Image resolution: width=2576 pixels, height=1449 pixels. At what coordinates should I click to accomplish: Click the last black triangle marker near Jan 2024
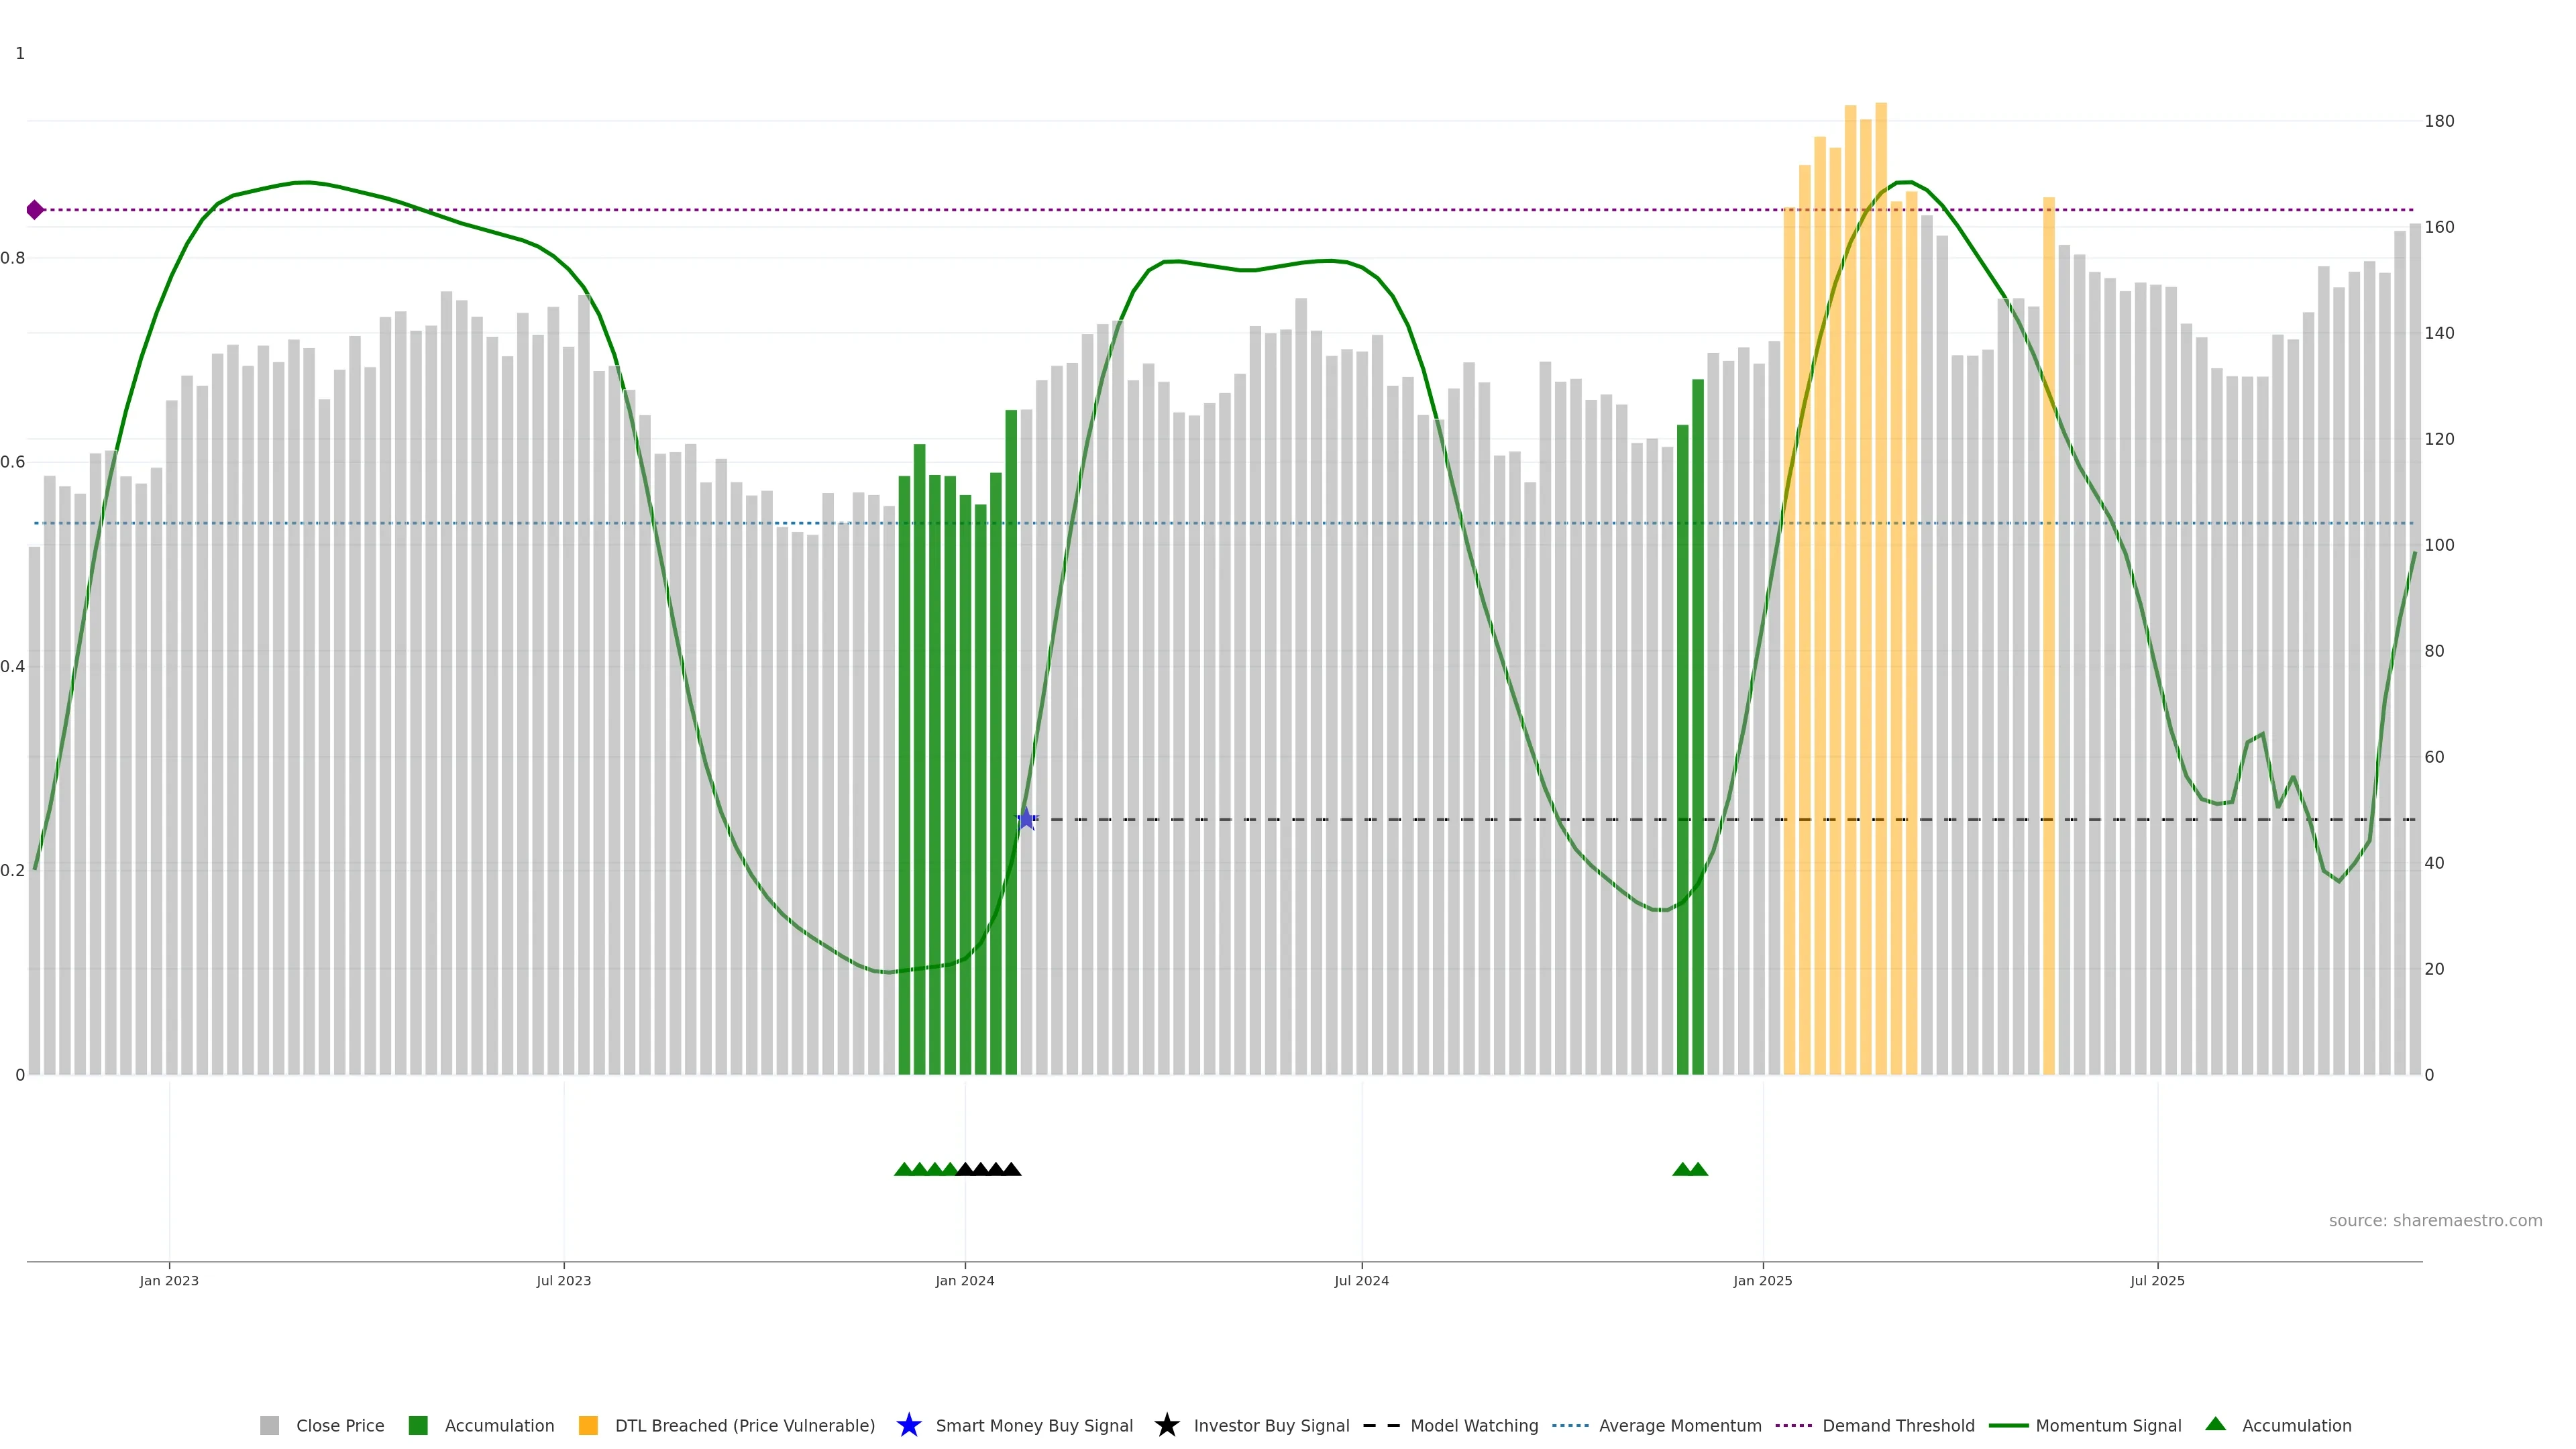tap(1011, 1169)
